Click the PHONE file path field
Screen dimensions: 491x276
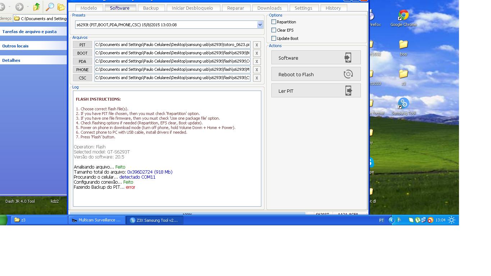[173, 69]
